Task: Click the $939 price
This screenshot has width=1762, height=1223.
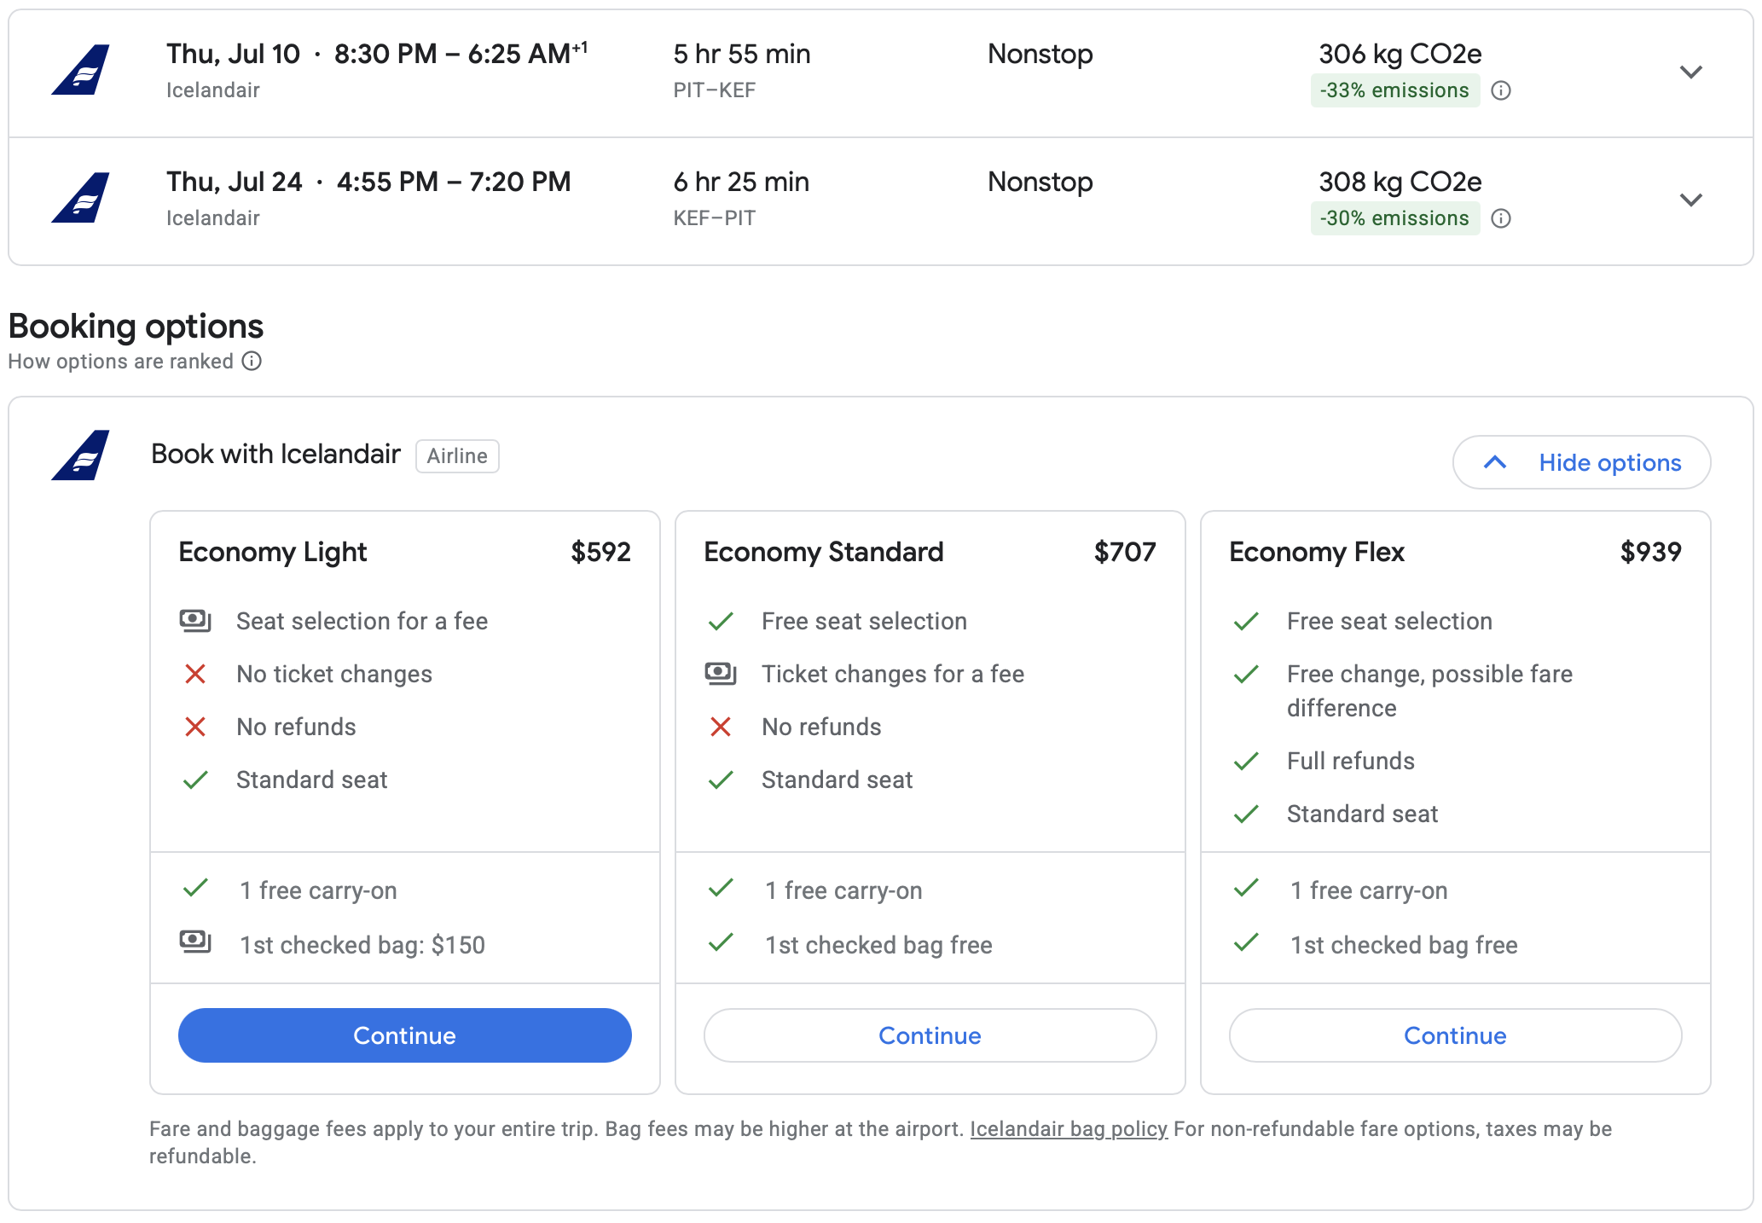Action: pos(1651,553)
